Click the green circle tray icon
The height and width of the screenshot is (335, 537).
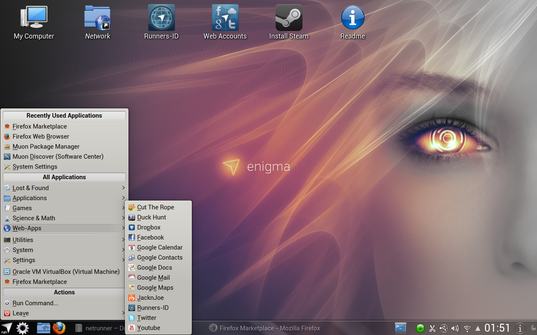click(x=420, y=328)
